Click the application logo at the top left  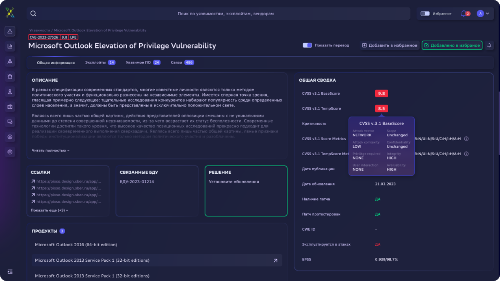coord(10,13)
